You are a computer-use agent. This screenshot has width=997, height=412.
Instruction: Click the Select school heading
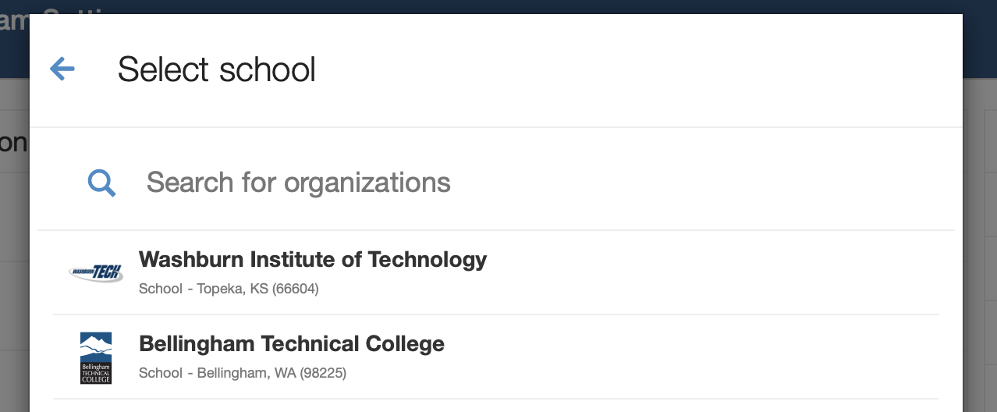click(217, 69)
